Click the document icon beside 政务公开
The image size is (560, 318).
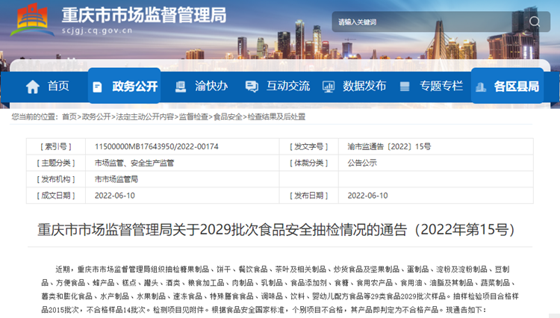[x=97, y=87]
